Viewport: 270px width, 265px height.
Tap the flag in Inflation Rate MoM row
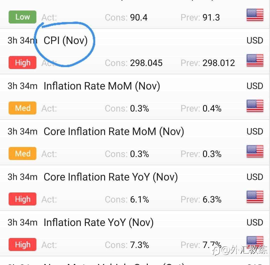255,106
